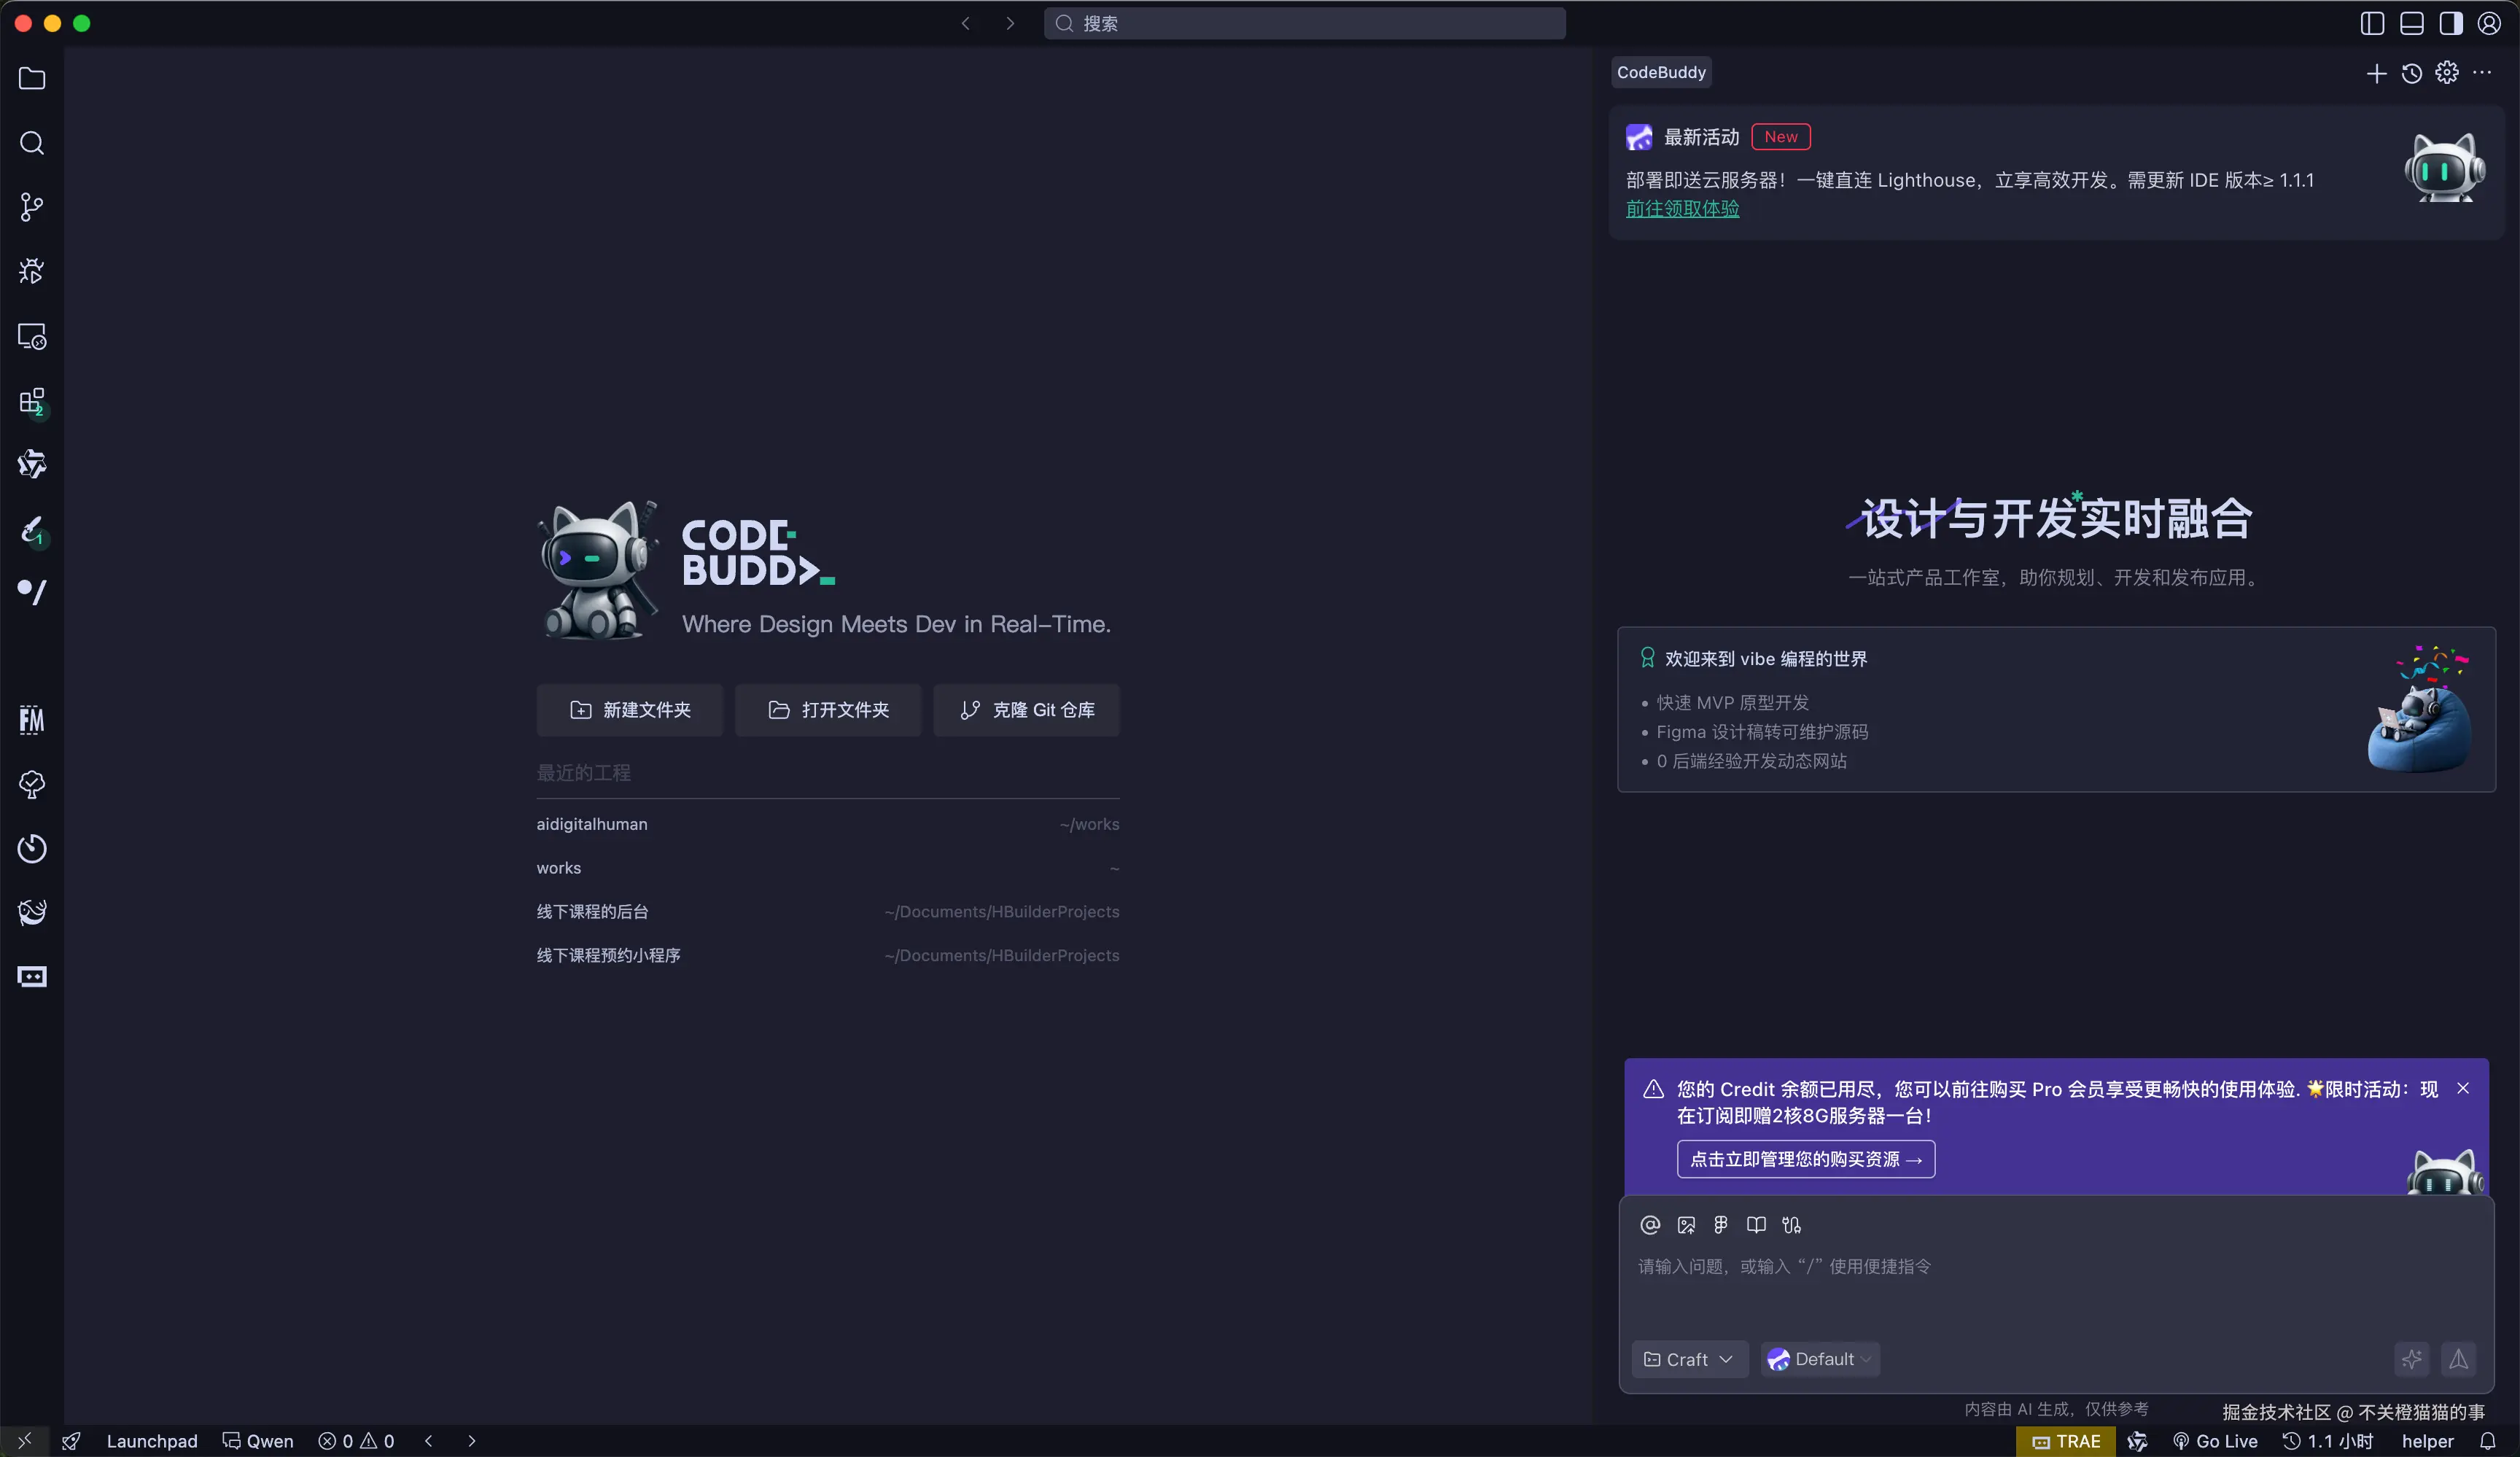Screen dimensions: 2520x1457
Task: Click the @ mention icon in chat
Action: tap(1650, 1225)
